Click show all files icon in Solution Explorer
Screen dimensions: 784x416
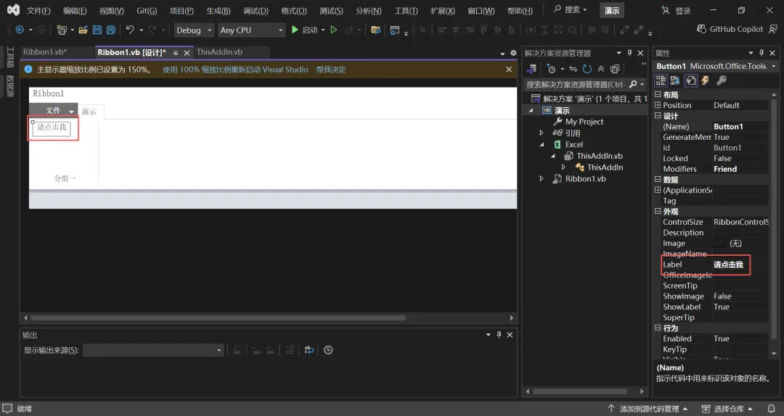click(615, 69)
